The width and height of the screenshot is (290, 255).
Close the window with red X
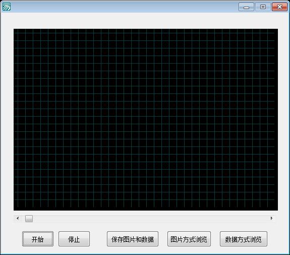coord(279,7)
